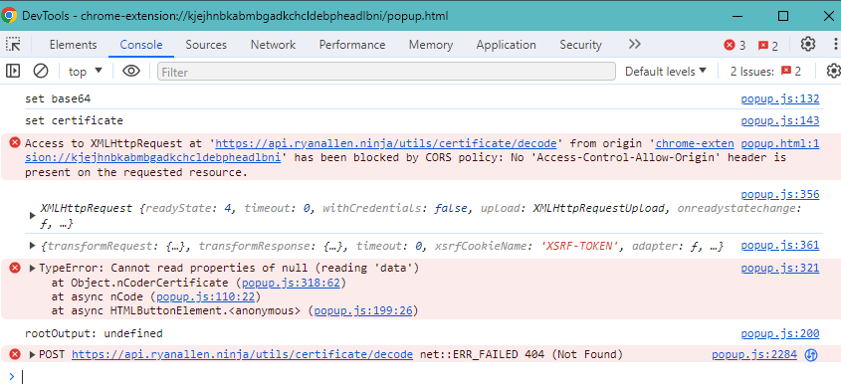Open the Performance tab
The width and height of the screenshot is (841, 387).
(352, 45)
